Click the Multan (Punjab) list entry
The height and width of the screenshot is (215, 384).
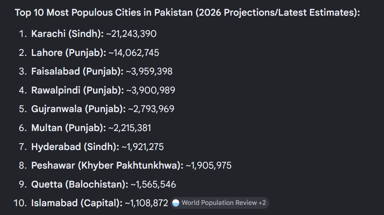[85, 128]
